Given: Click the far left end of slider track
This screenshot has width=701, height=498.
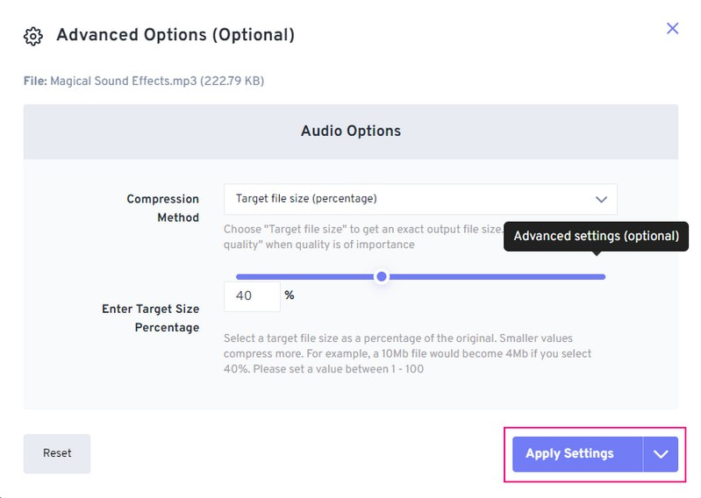Looking at the screenshot, I should 239,276.
